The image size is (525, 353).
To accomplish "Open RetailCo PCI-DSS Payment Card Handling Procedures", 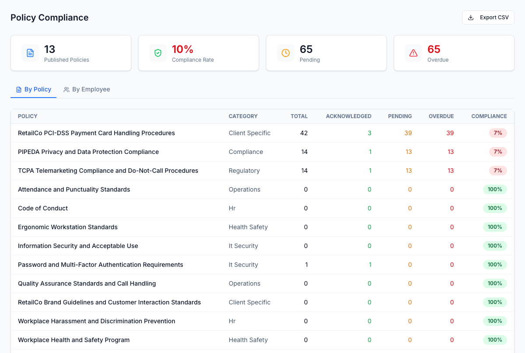I will 96,133.
